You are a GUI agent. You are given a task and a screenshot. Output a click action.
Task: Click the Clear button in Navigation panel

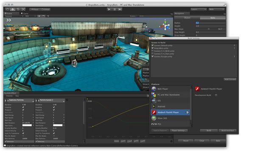click(202, 141)
